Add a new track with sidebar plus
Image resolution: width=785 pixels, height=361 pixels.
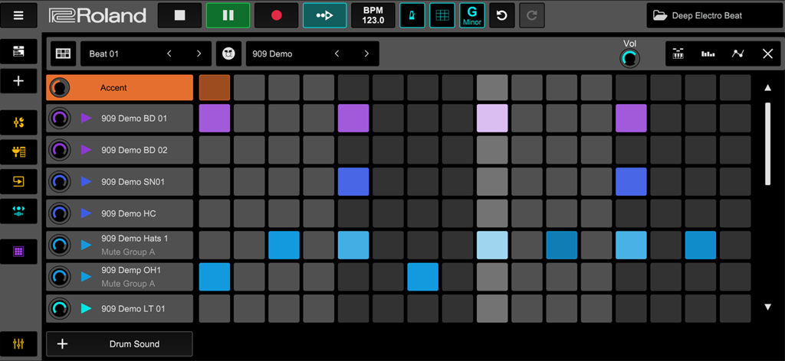(18, 81)
